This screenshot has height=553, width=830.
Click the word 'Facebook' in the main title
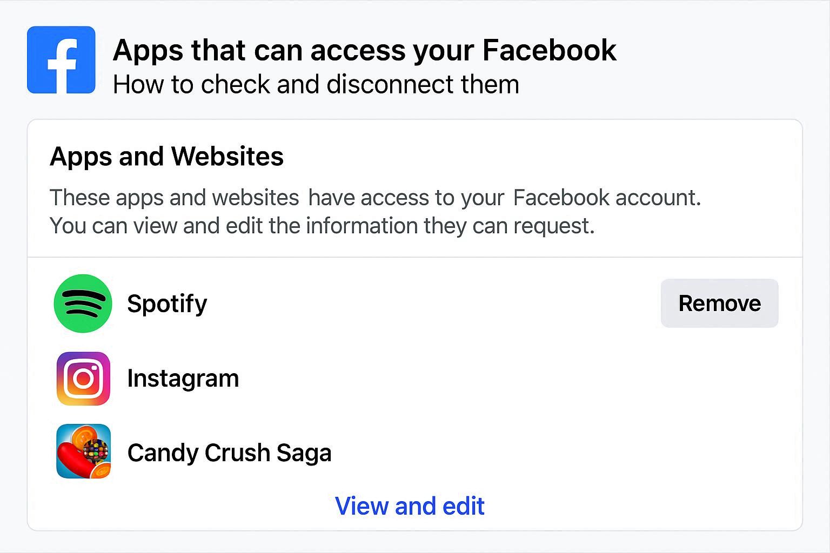(549, 50)
